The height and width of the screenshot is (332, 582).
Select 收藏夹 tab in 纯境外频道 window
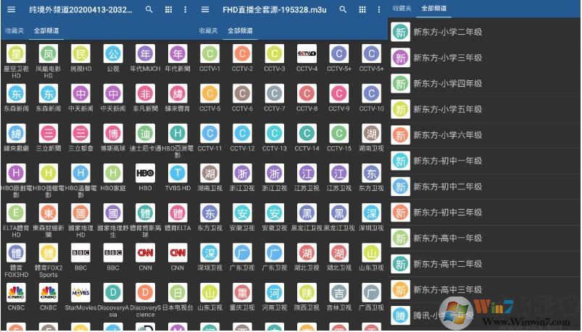click(14, 31)
